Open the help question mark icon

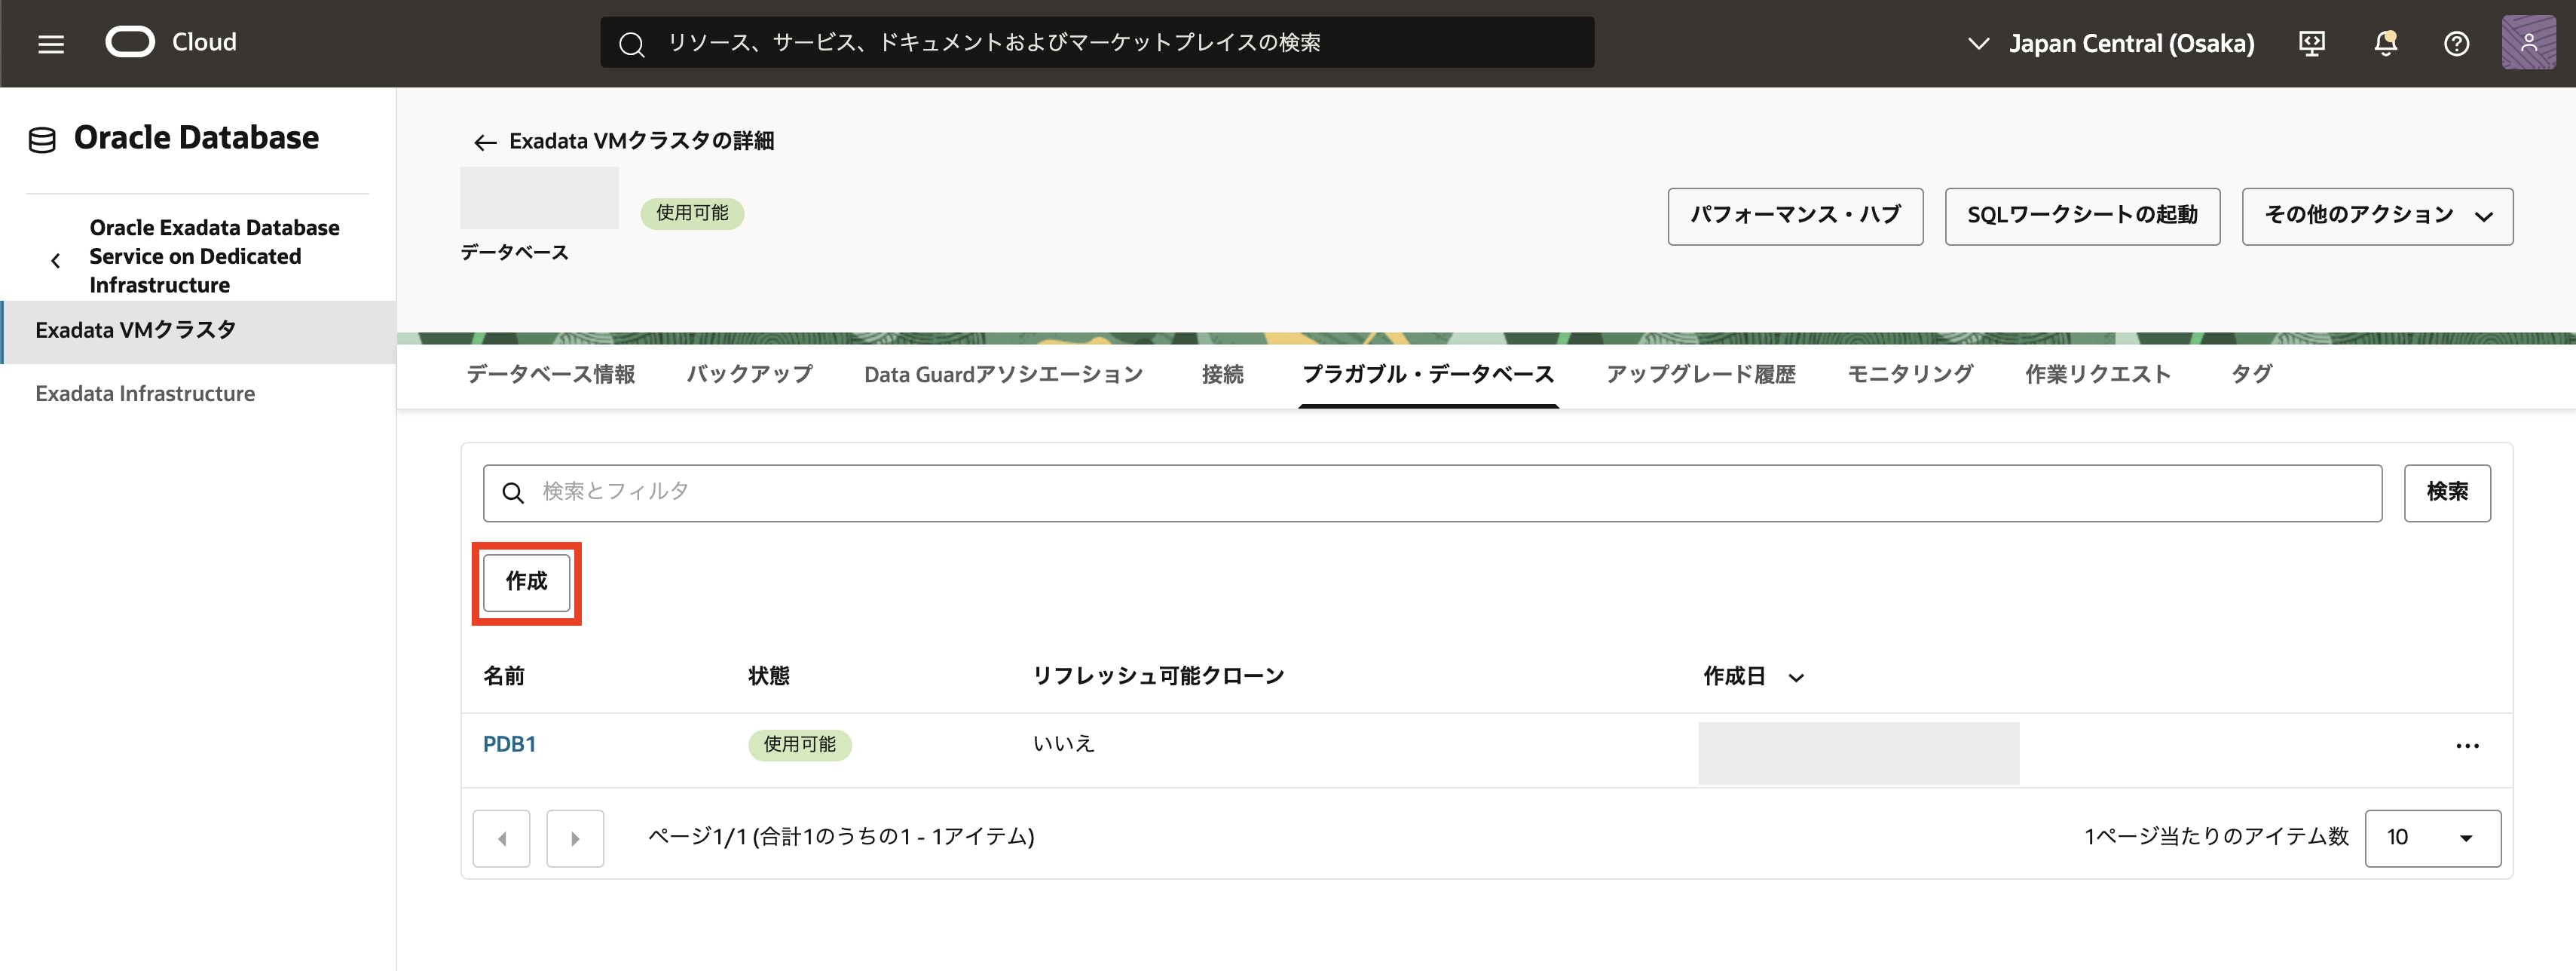pyautogui.click(x=2456, y=43)
